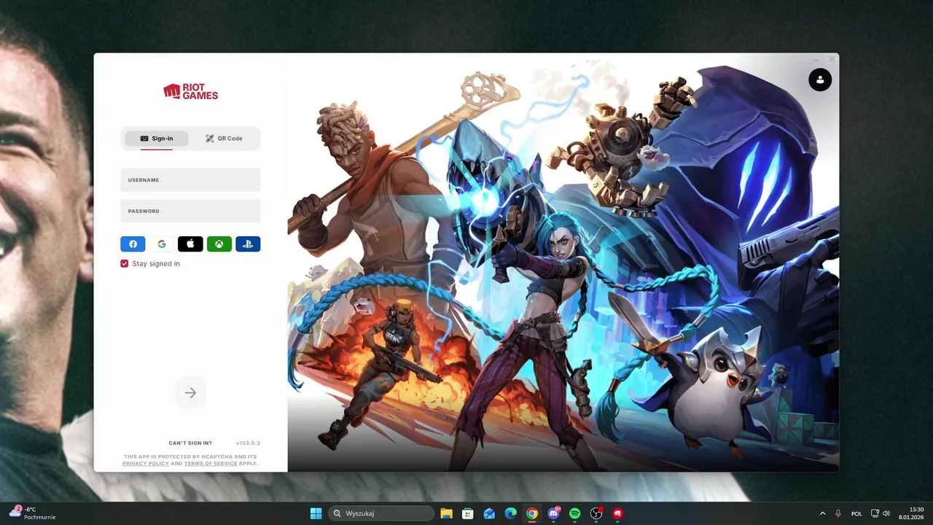Sign in with Apple

(x=190, y=244)
